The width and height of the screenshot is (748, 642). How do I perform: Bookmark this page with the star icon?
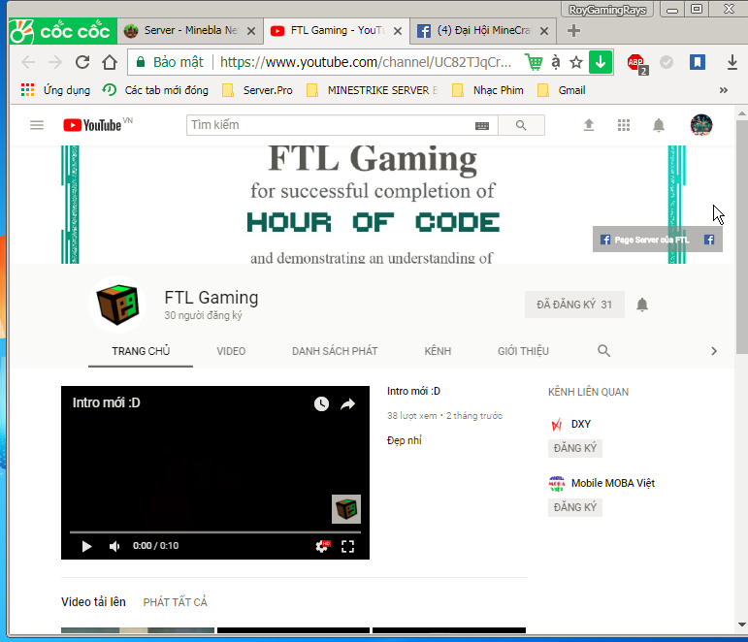coord(576,62)
